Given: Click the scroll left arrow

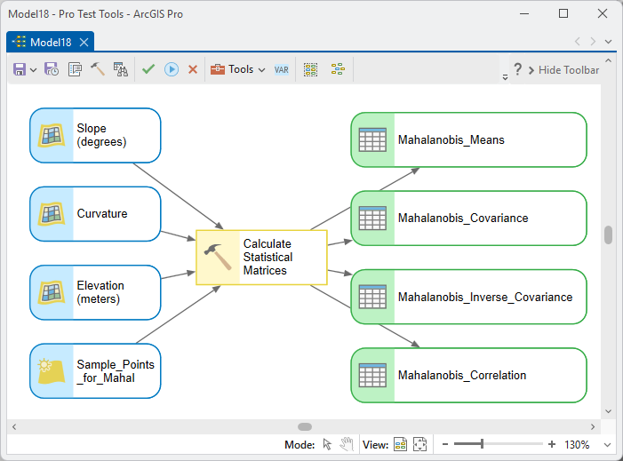Looking at the screenshot, I should (x=14, y=427).
